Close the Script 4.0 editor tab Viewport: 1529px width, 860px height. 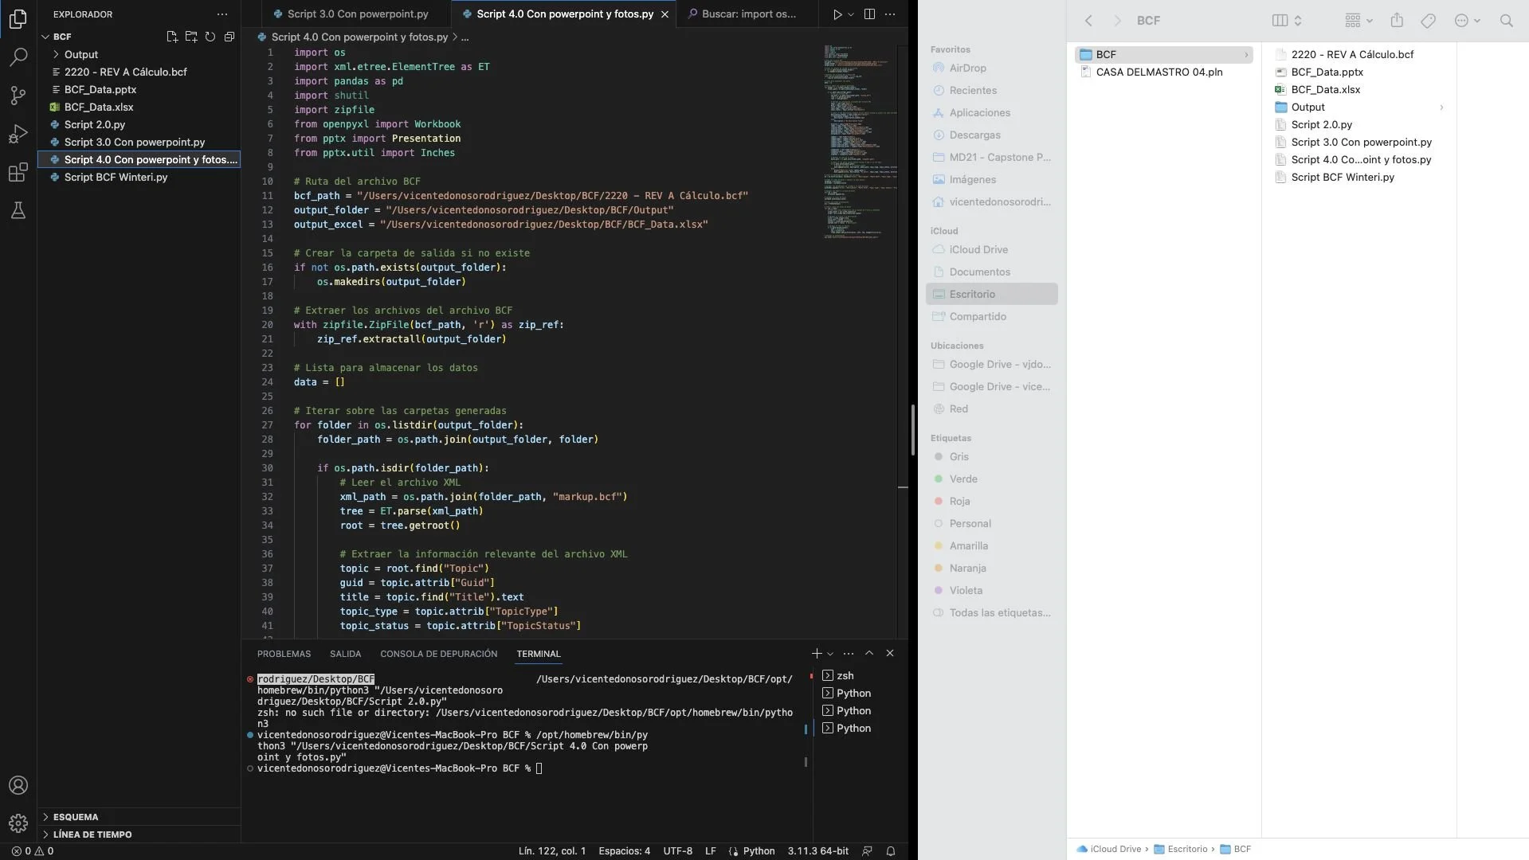point(665,14)
